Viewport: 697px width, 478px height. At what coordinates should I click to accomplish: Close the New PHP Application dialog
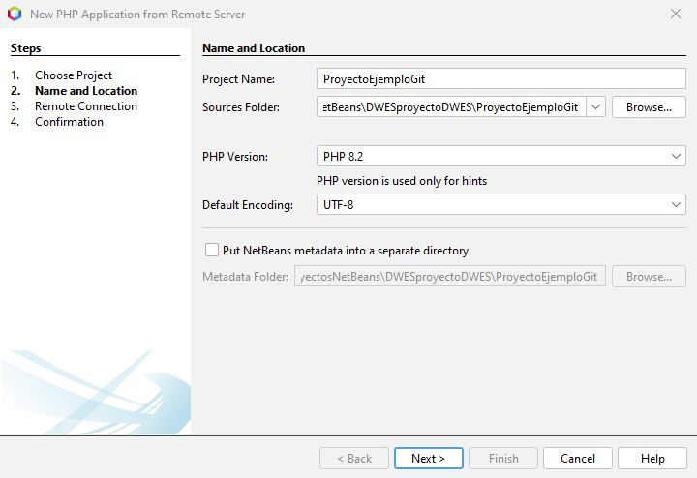coord(675,14)
